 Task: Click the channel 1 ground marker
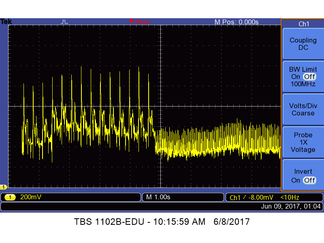[x=4, y=187]
